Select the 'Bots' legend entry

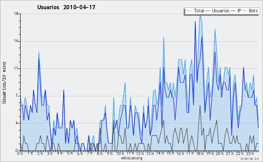[253, 11]
